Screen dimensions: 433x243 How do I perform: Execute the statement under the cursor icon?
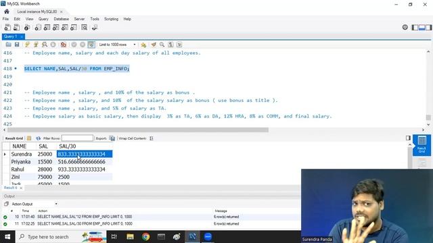pyautogui.click(x=36, y=45)
